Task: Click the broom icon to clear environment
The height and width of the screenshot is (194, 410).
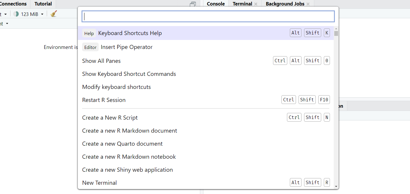Action: [x=53, y=14]
